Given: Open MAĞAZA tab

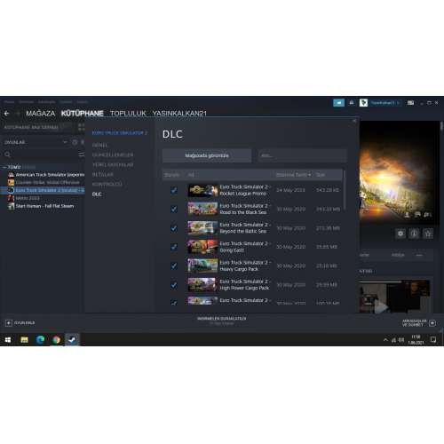Looking at the screenshot, I should pos(41,114).
